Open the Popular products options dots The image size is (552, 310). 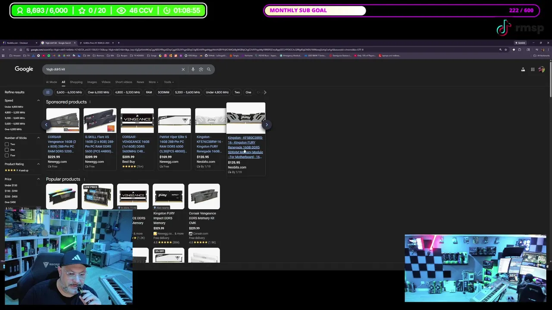tap(84, 179)
